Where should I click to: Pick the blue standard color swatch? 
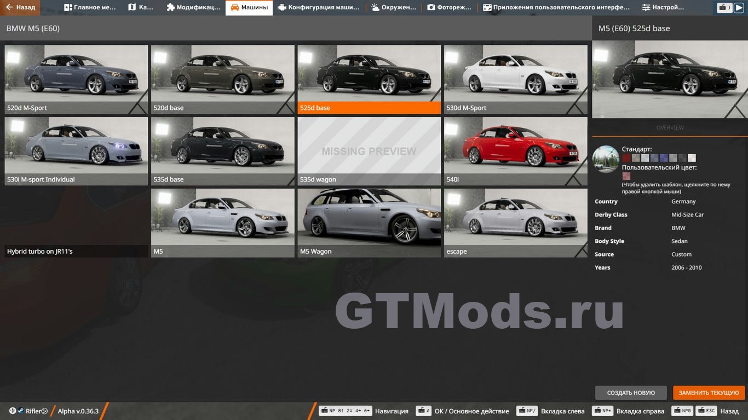click(664, 158)
